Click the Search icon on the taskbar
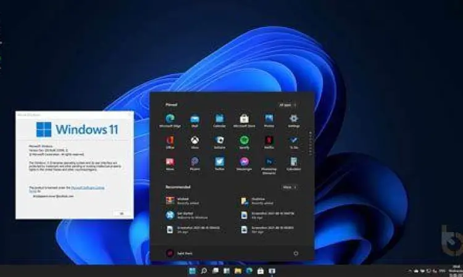 point(204,271)
